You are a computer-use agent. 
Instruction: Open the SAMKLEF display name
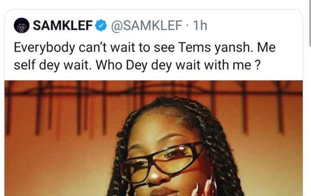(x=63, y=26)
